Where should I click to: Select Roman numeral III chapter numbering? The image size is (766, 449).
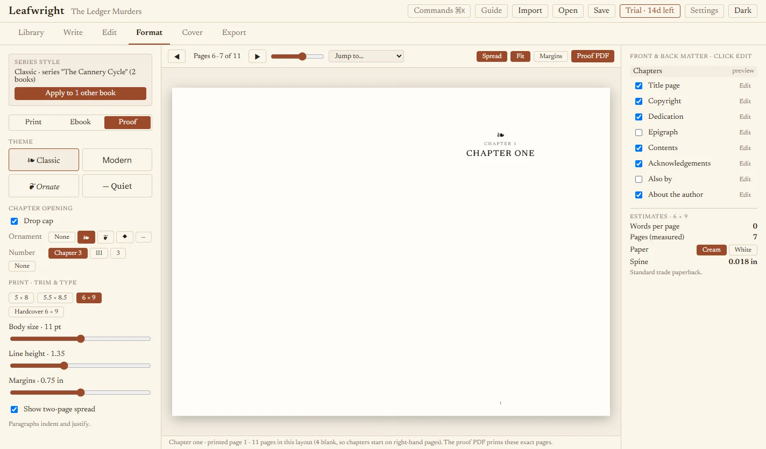coord(99,253)
